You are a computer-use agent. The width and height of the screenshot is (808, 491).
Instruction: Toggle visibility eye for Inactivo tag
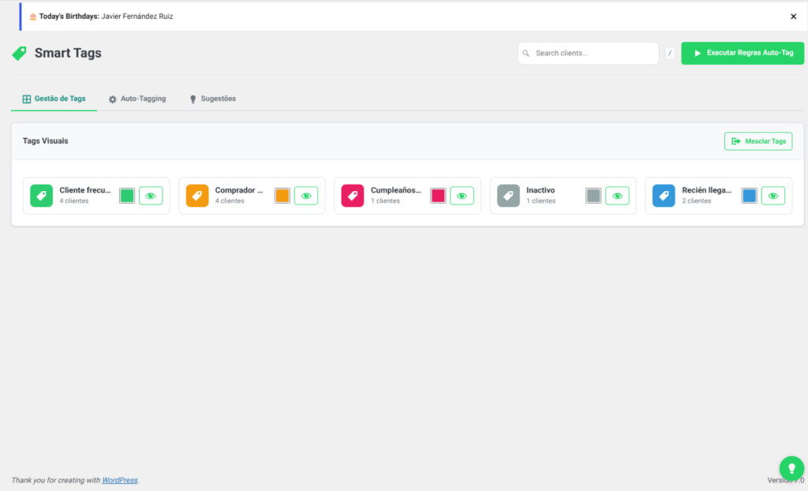(x=617, y=196)
